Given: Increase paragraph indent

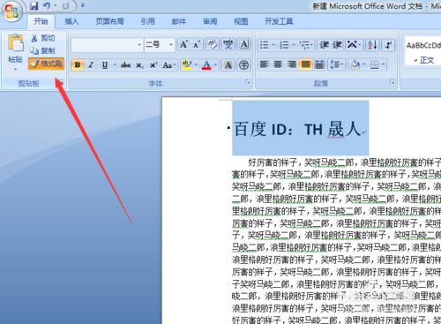Looking at the screenshot, I should (337, 45).
